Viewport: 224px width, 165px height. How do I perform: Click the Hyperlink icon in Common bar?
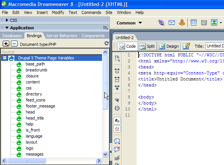[161, 23]
